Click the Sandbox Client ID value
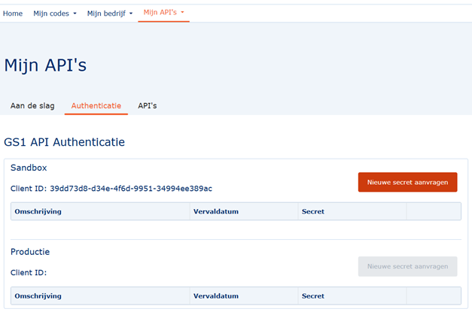This screenshot has width=472, height=315. pyautogui.click(x=131, y=189)
